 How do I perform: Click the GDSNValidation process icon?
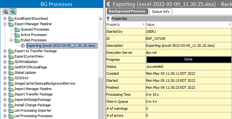tap(11, 62)
